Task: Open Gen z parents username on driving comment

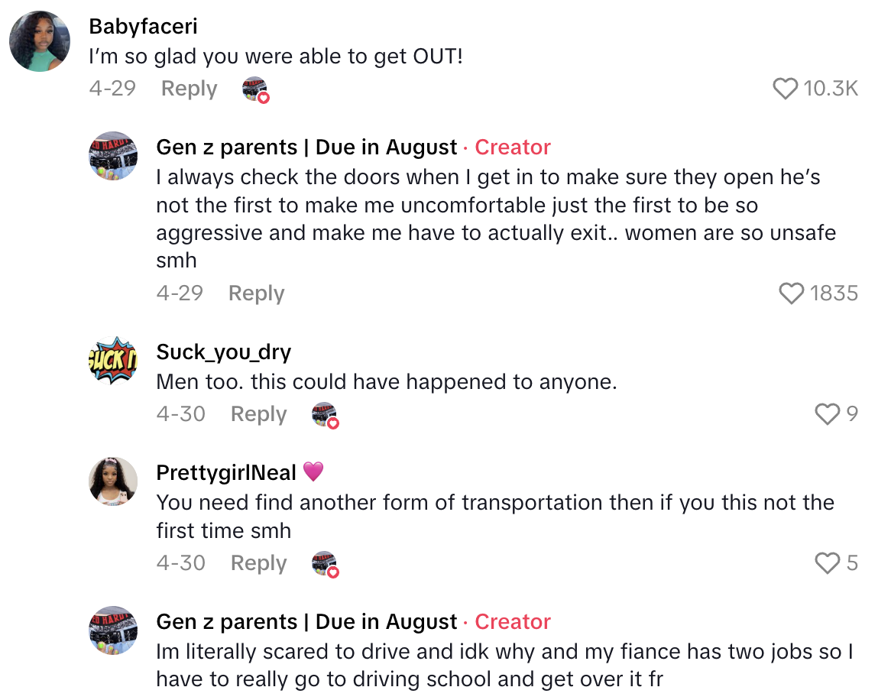Action: coord(306,622)
